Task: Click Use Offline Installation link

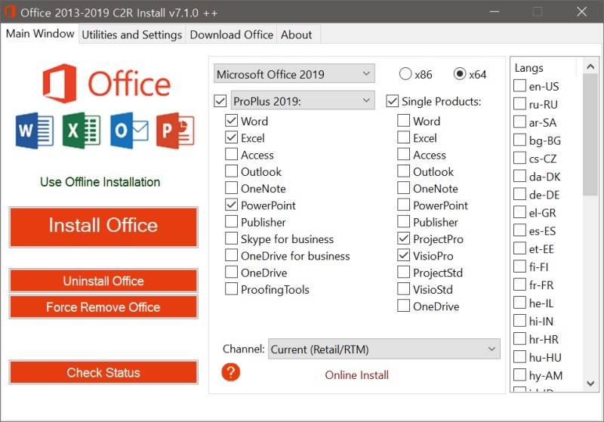Action: click(100, 182)
